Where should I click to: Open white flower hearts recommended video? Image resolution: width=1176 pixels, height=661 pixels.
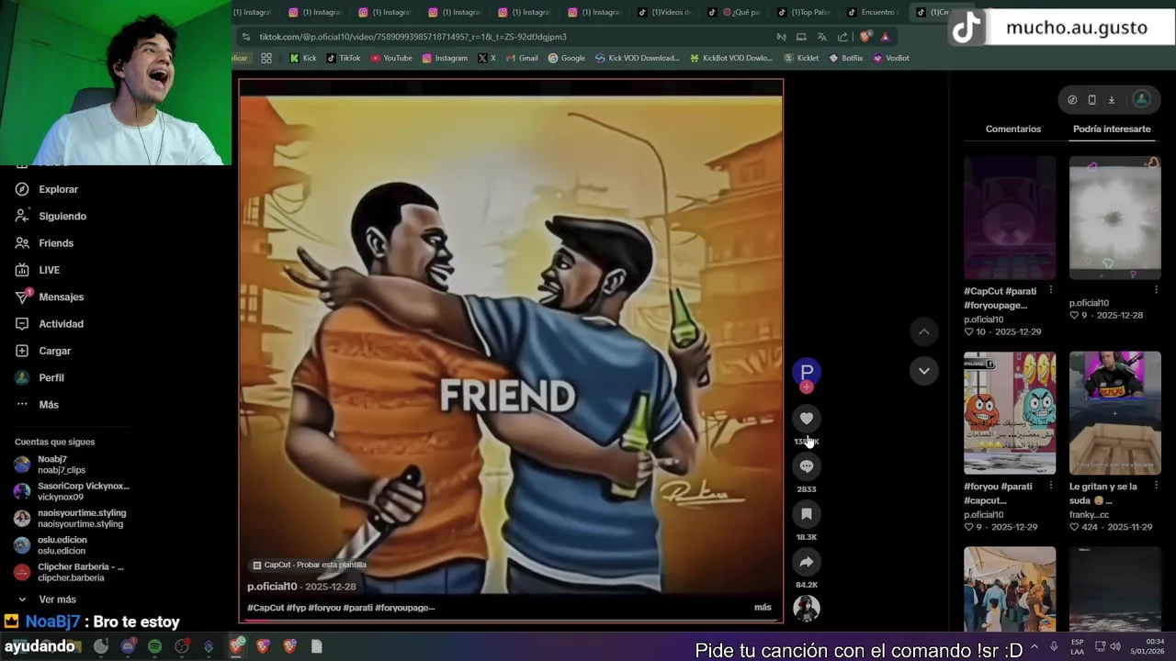1114,218
